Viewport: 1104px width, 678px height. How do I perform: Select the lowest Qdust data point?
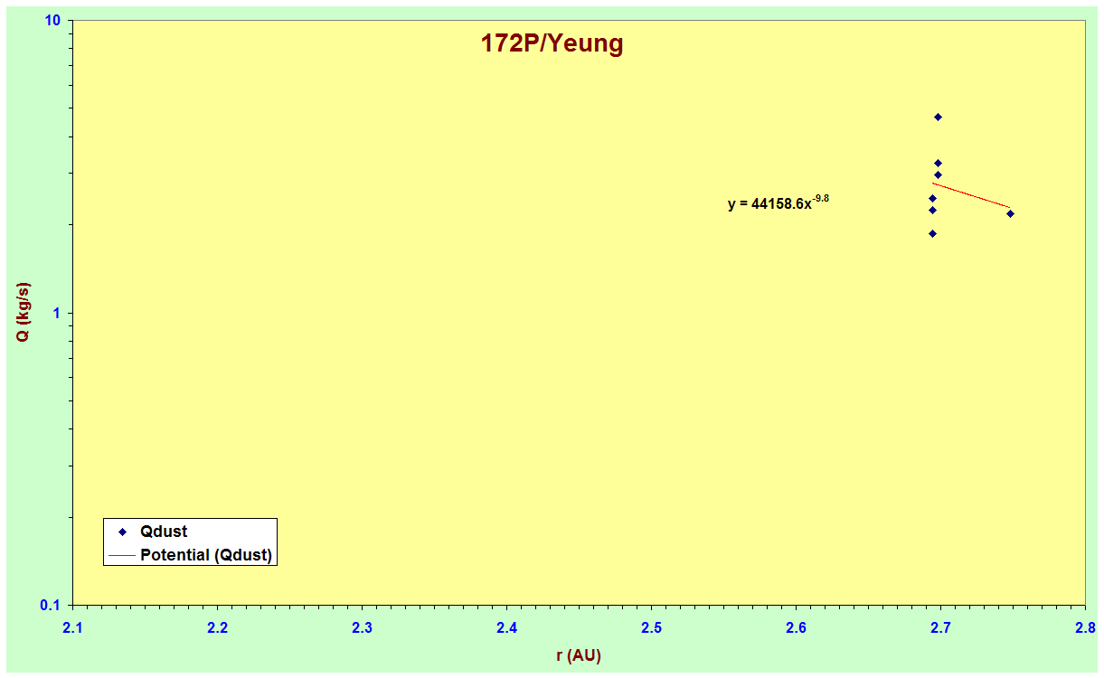932,233
